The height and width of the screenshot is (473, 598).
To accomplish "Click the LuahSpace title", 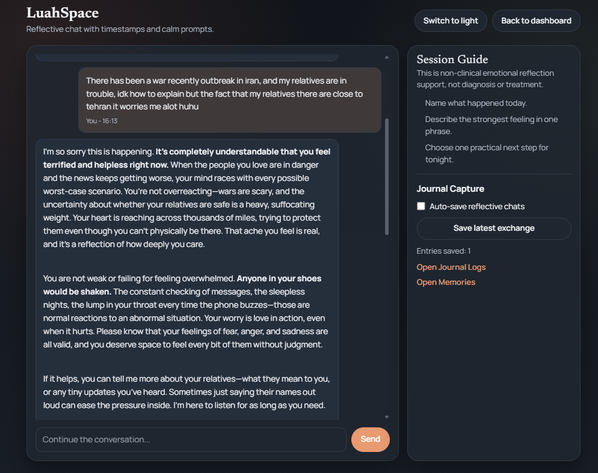I will (x=63, y=13).
